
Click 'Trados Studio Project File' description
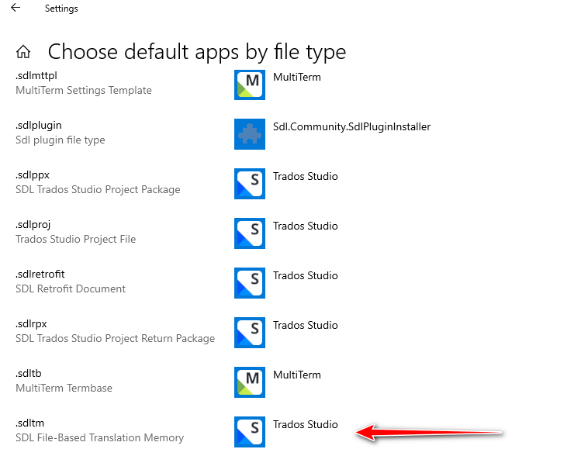(x=75, y=240)
